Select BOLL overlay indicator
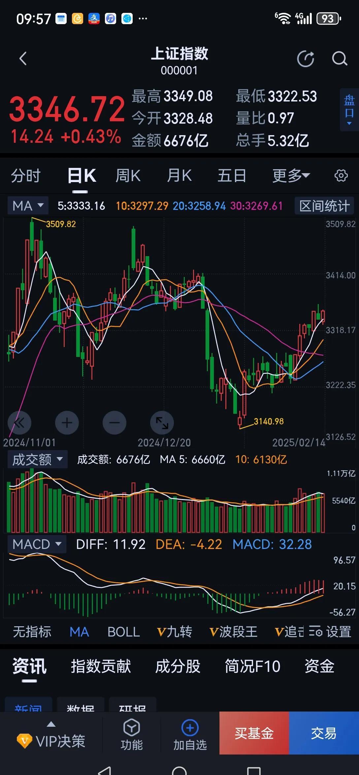Image resolution: width=359 pixels, height=775 pixels. click(x=124, y=632)
